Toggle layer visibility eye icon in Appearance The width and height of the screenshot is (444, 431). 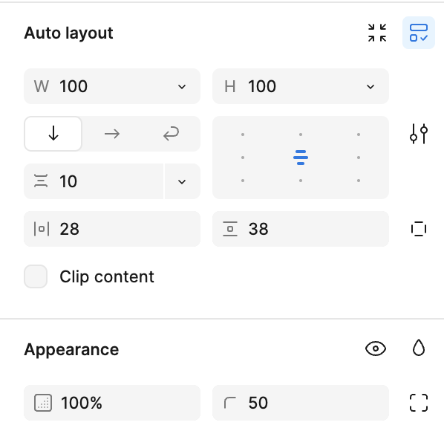(x=376, y=349)
